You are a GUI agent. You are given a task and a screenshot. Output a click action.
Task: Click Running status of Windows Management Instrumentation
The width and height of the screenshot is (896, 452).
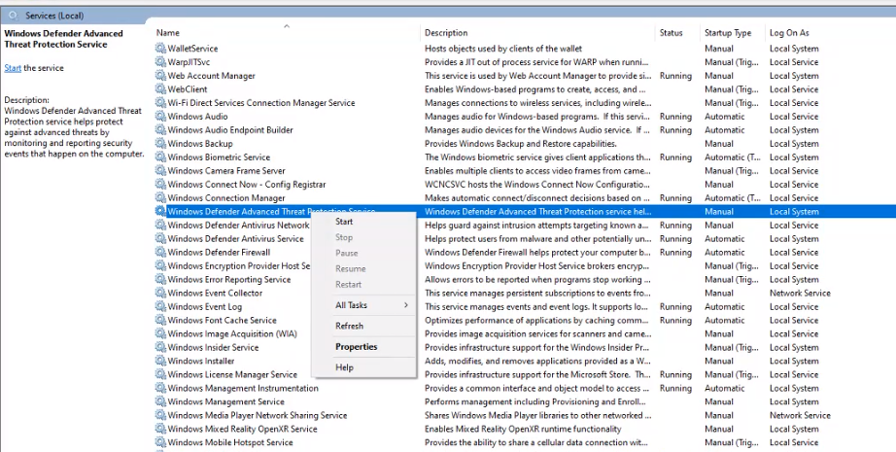(x=675, y=388)
